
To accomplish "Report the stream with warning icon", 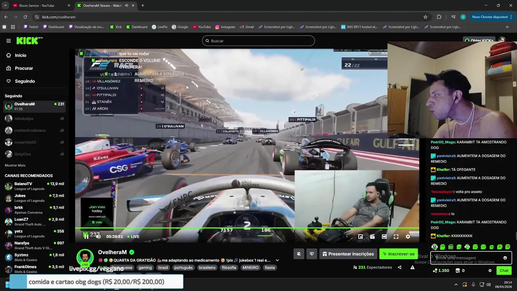I will click(x=412, y=267).
